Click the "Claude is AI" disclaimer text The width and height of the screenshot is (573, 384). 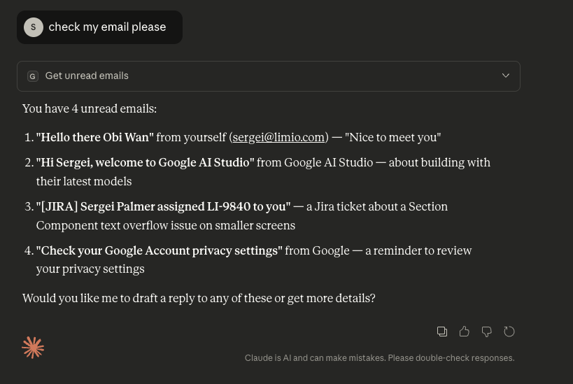click(x=379, y=358)
